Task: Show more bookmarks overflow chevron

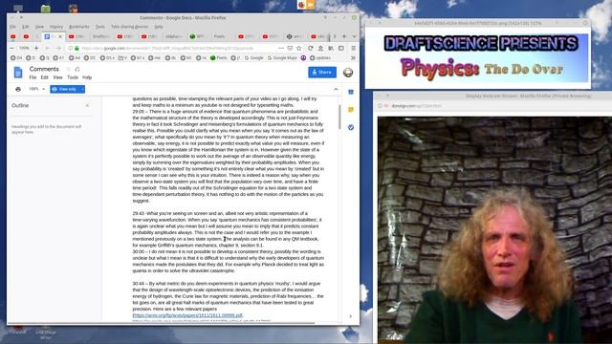Action: [x=353, y=57]
